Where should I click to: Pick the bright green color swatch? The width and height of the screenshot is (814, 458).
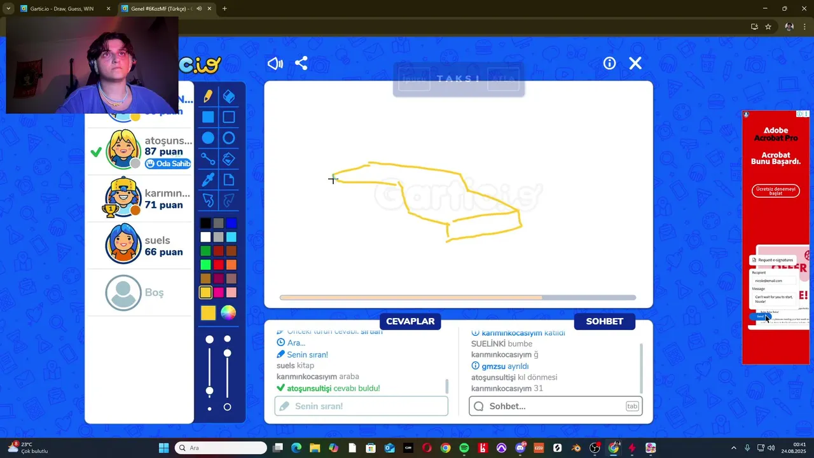tap(205, 265)
